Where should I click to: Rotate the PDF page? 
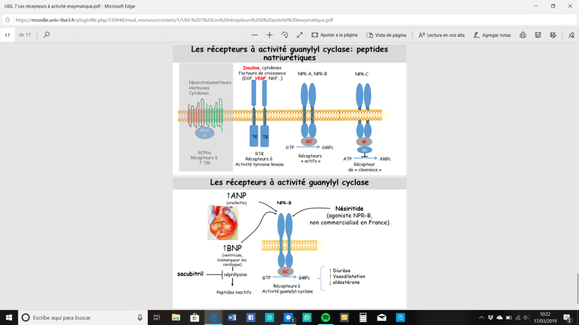[285, 35]
